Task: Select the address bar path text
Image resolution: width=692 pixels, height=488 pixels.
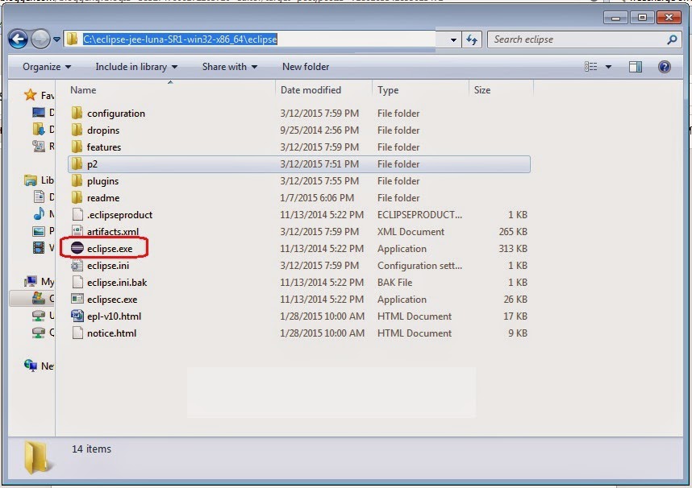Action: point(180,39)
